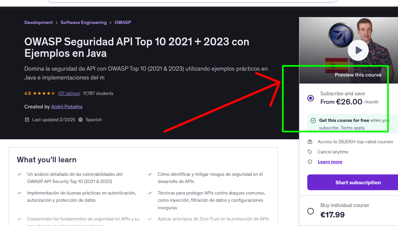Click Cómo identificar y mitigar riesgos item
Image resolution: width=398 pixels, height=226 pixels.
[x=210, y=178]
